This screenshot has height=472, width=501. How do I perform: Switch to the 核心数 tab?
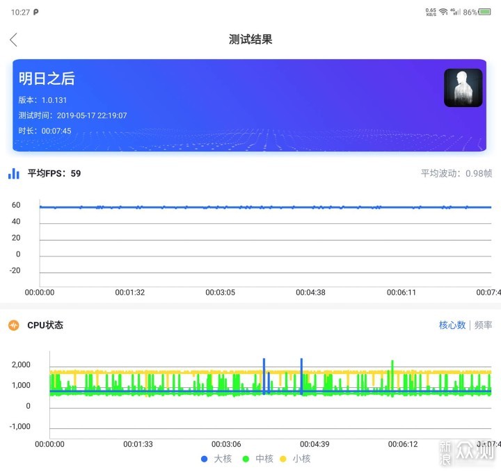pos(452,325)
